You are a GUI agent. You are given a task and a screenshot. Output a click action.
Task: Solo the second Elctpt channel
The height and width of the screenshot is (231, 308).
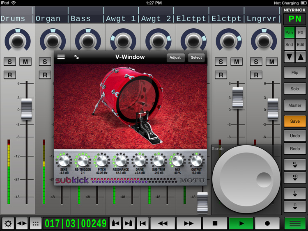click(221, 62)
